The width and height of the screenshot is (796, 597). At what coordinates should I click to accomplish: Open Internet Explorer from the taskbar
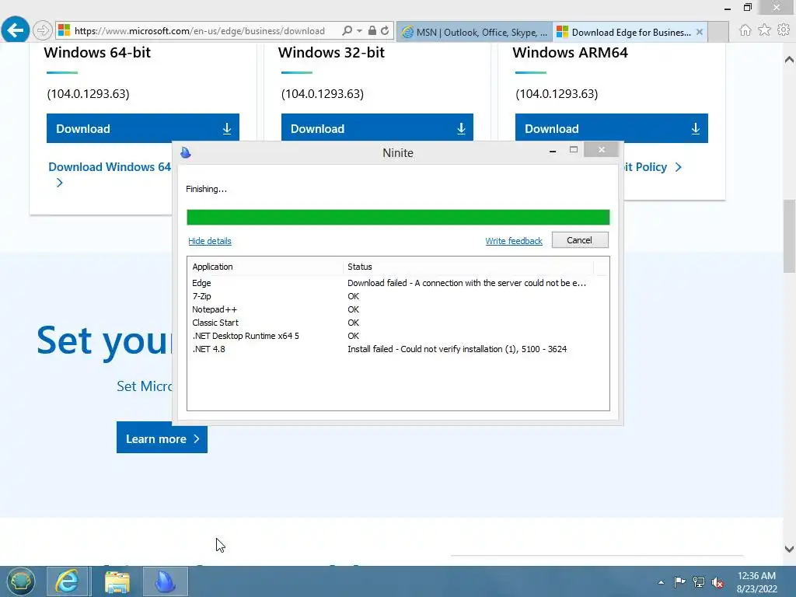click(68, 581)
